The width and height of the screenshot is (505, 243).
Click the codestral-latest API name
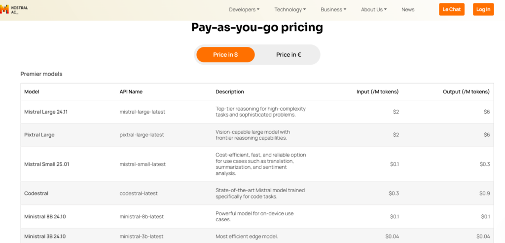pos(139,193)
